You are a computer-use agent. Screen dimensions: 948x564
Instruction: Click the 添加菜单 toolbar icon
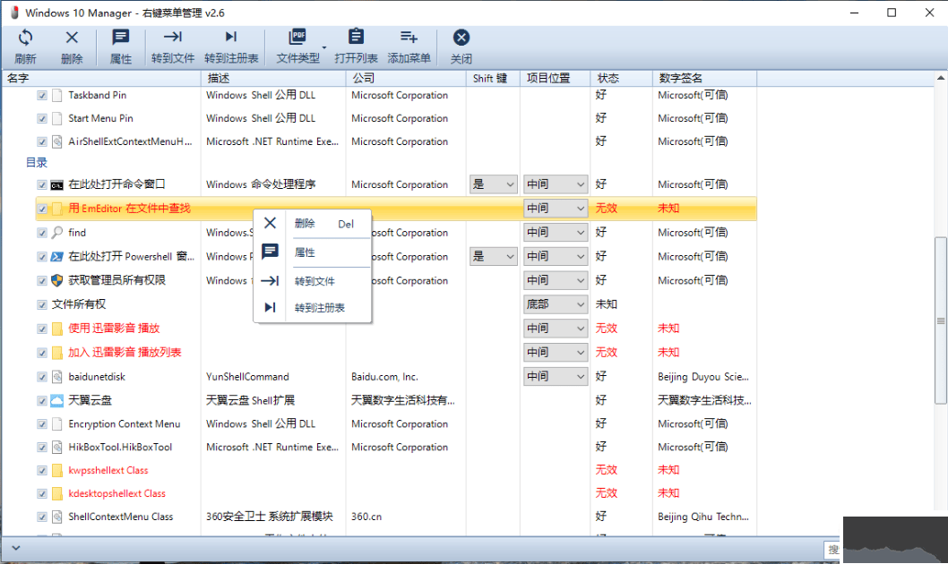click(409, 38)
